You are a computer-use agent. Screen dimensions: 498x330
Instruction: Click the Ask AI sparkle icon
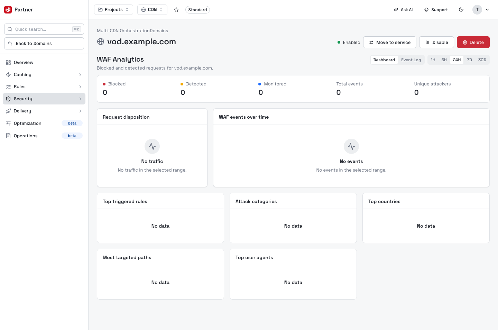click(x=396, y=10)
